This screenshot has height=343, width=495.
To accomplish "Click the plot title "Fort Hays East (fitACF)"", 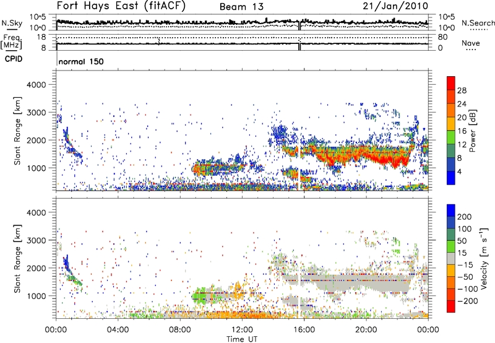I will coord(121,6).
